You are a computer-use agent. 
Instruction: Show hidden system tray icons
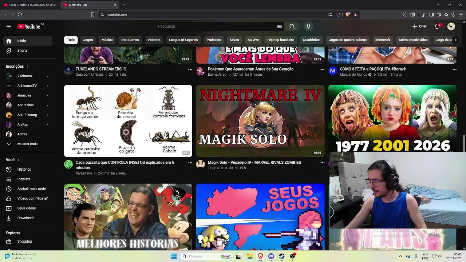(x=400, y=256)
